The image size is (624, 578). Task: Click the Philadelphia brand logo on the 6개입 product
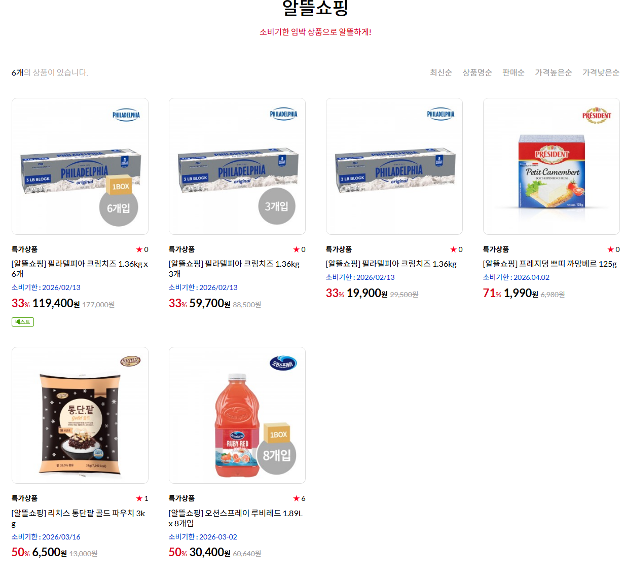126,115
